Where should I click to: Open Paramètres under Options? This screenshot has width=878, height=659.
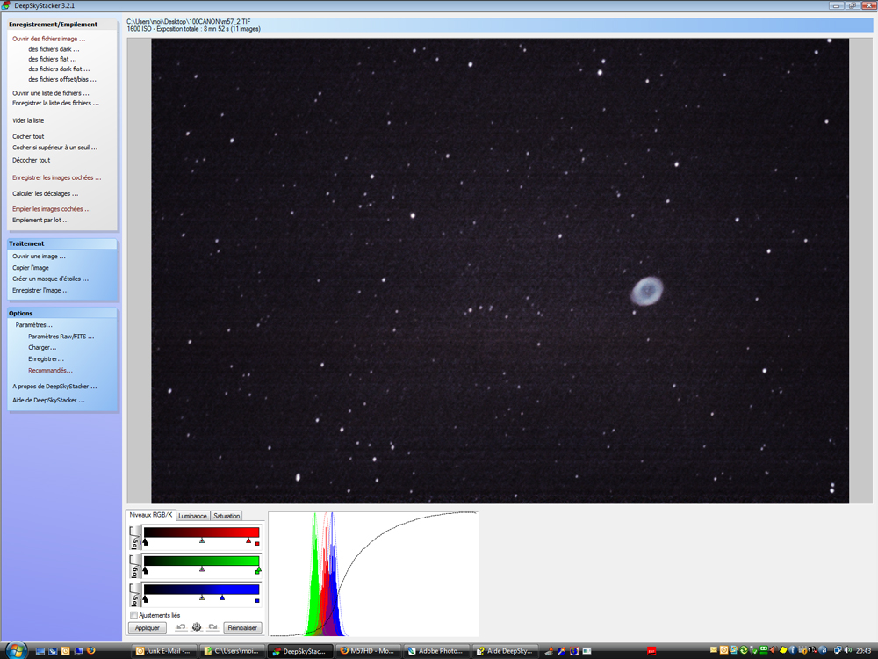click(33, 324)
